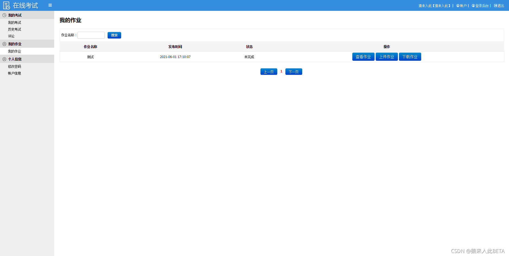Click the 猿来入此 username in header

tap(434, 6)
